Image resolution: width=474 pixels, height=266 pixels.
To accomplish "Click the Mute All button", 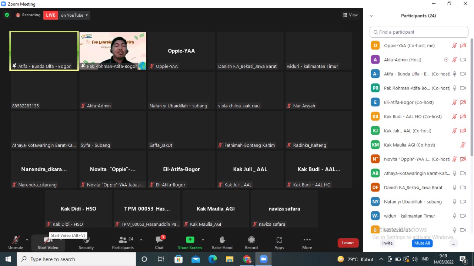I will [x=422, y=243].
